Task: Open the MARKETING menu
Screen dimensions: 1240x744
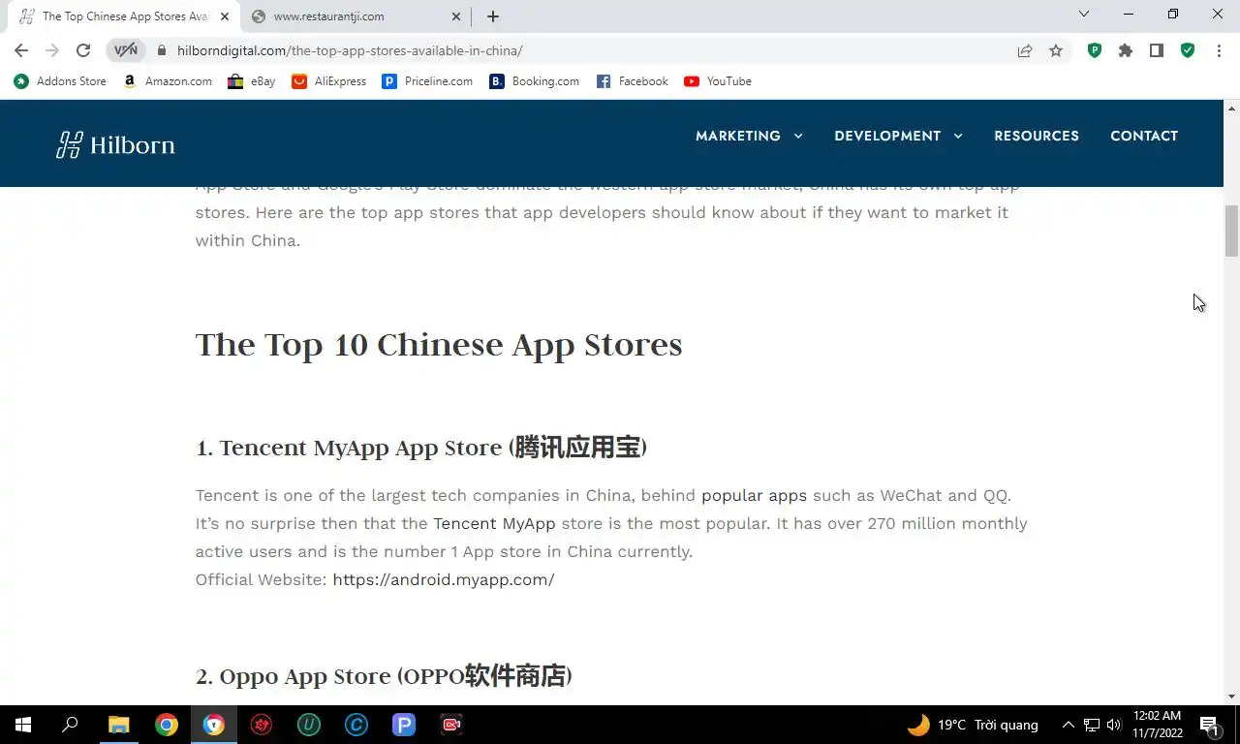Action: 738,136
